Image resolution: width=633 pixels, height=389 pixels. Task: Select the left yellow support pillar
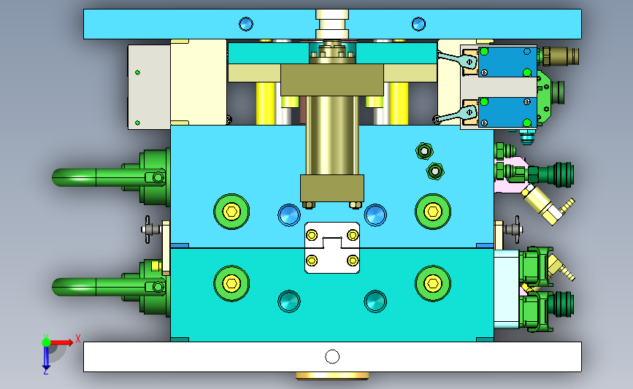pos(265,104)
